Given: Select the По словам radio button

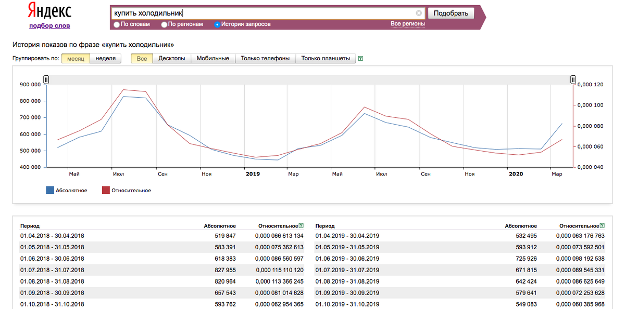Looking at the screenshot, I should [116, 24].
